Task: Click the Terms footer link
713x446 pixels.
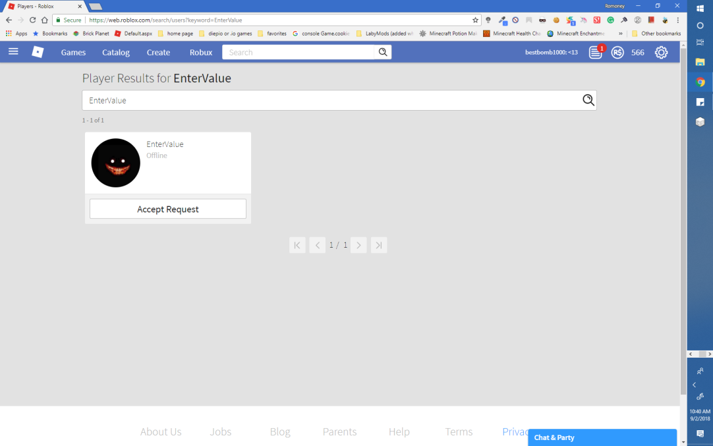Action: [459, 432]
